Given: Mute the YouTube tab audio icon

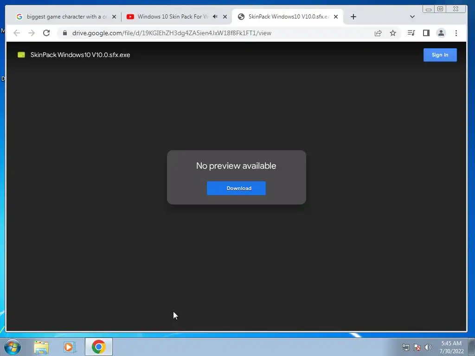Looking at the screenshot, I should pos(215,16).
